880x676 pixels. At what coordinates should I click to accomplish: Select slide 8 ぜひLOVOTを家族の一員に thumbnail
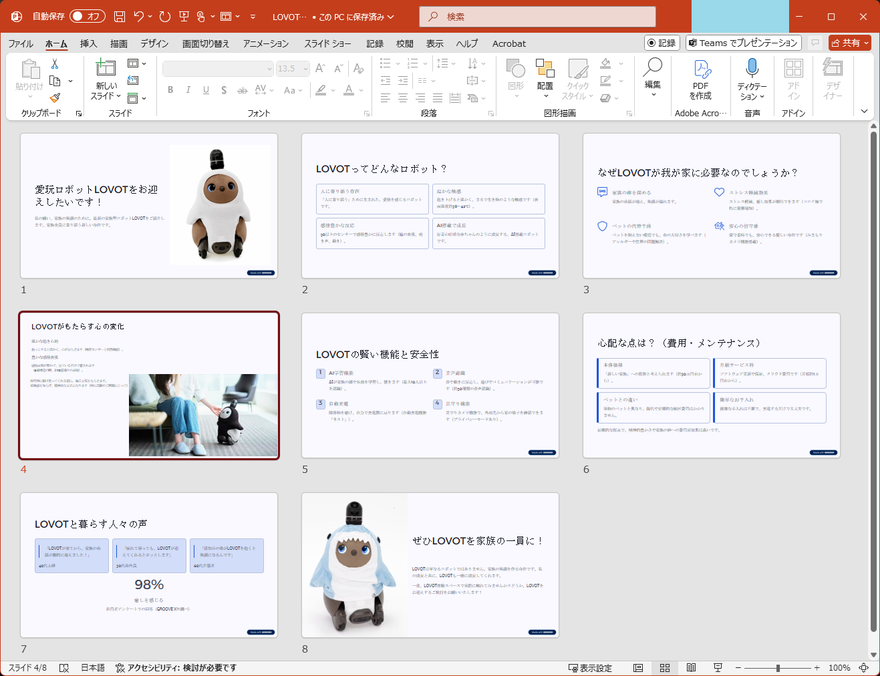pos(430,565)
